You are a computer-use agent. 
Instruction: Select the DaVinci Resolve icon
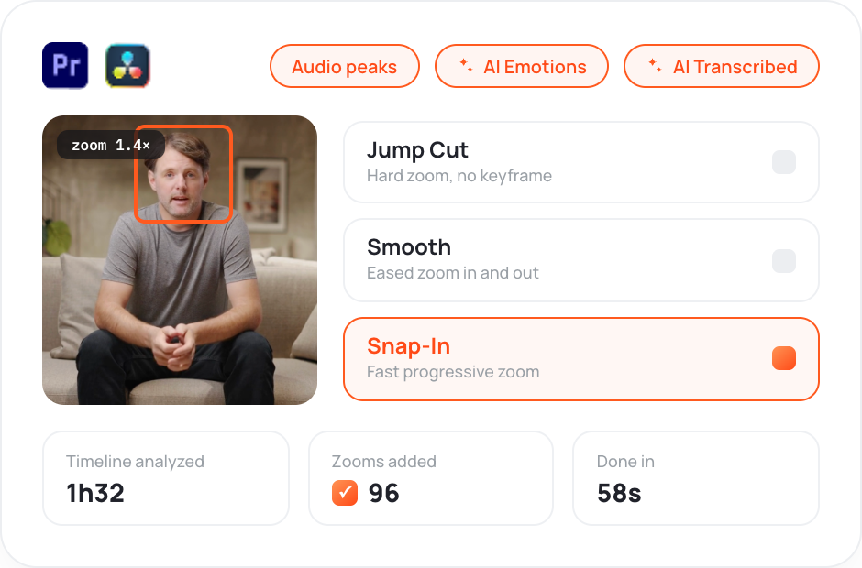click(x=127, y=65)
